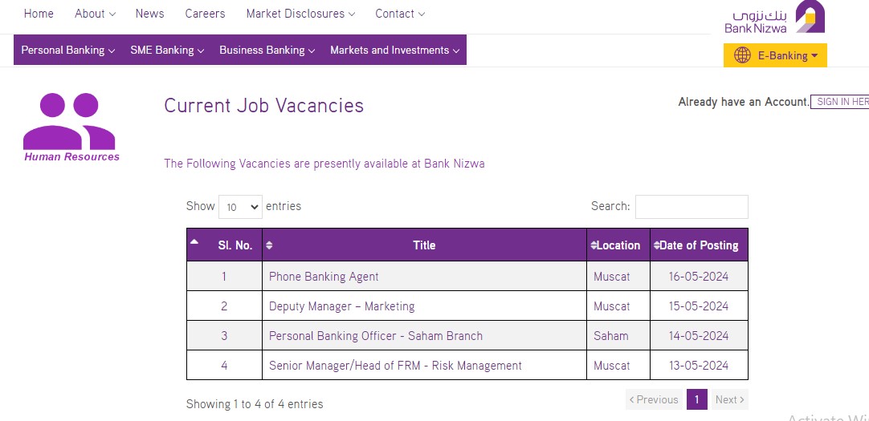Open the E-Banking dropdown
The height and width of the screenshot is (421, 869).
tap(775, 55)
